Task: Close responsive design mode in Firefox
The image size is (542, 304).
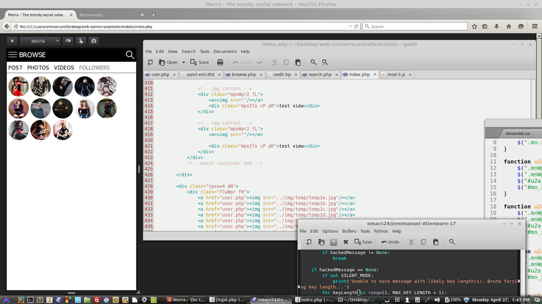Action: [12, 41]
